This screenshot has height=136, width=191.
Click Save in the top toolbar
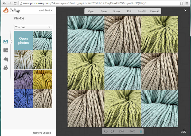(x=104, y=11)
